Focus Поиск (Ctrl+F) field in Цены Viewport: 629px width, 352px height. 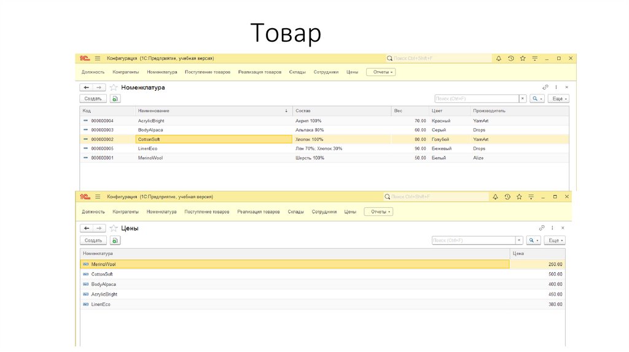pyautogui.click(x=474, y=240)
